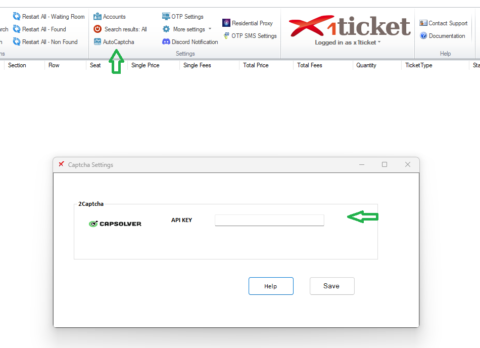Click Restart All - Waiting Room

pos(53,17)
